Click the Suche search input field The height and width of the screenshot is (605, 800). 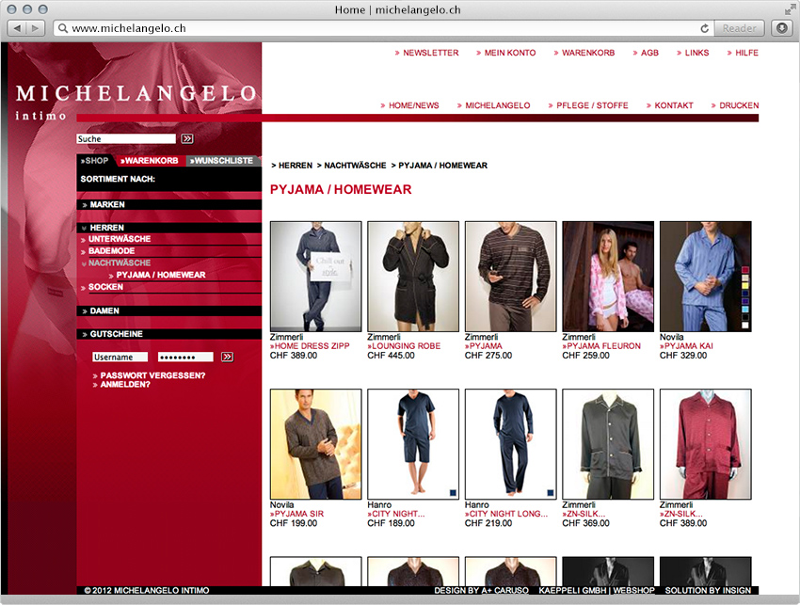coord(126,138)
